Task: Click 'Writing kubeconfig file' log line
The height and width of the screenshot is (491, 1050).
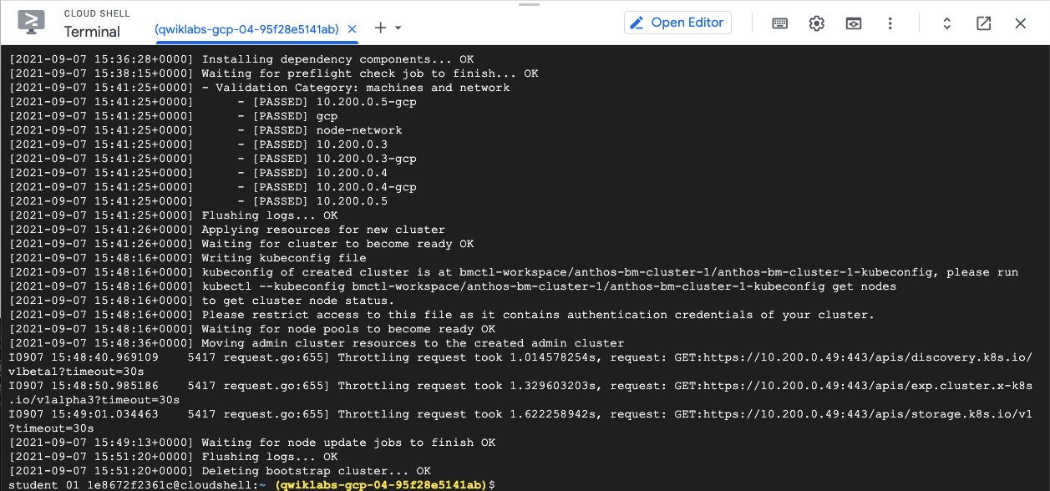Action: click(x=188, y=258)
